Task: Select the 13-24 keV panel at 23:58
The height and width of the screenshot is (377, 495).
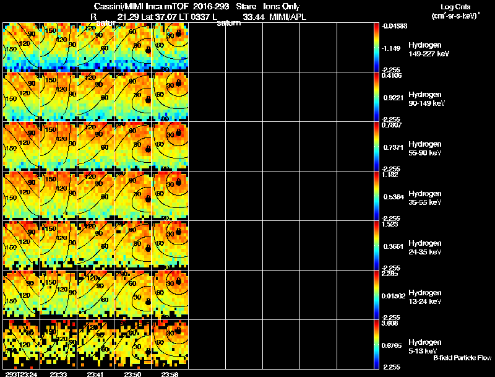Action: 170,295
